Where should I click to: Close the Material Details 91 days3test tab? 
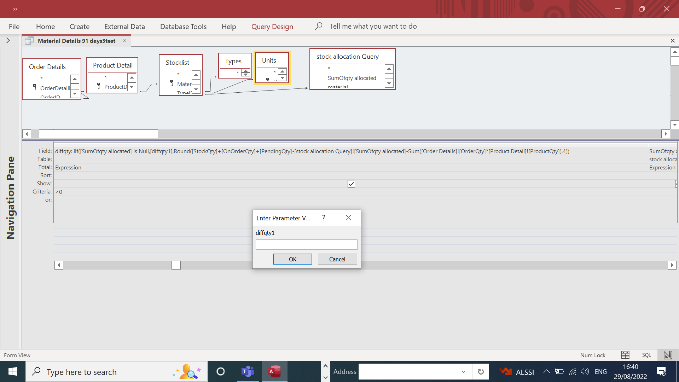click(124, 41)
